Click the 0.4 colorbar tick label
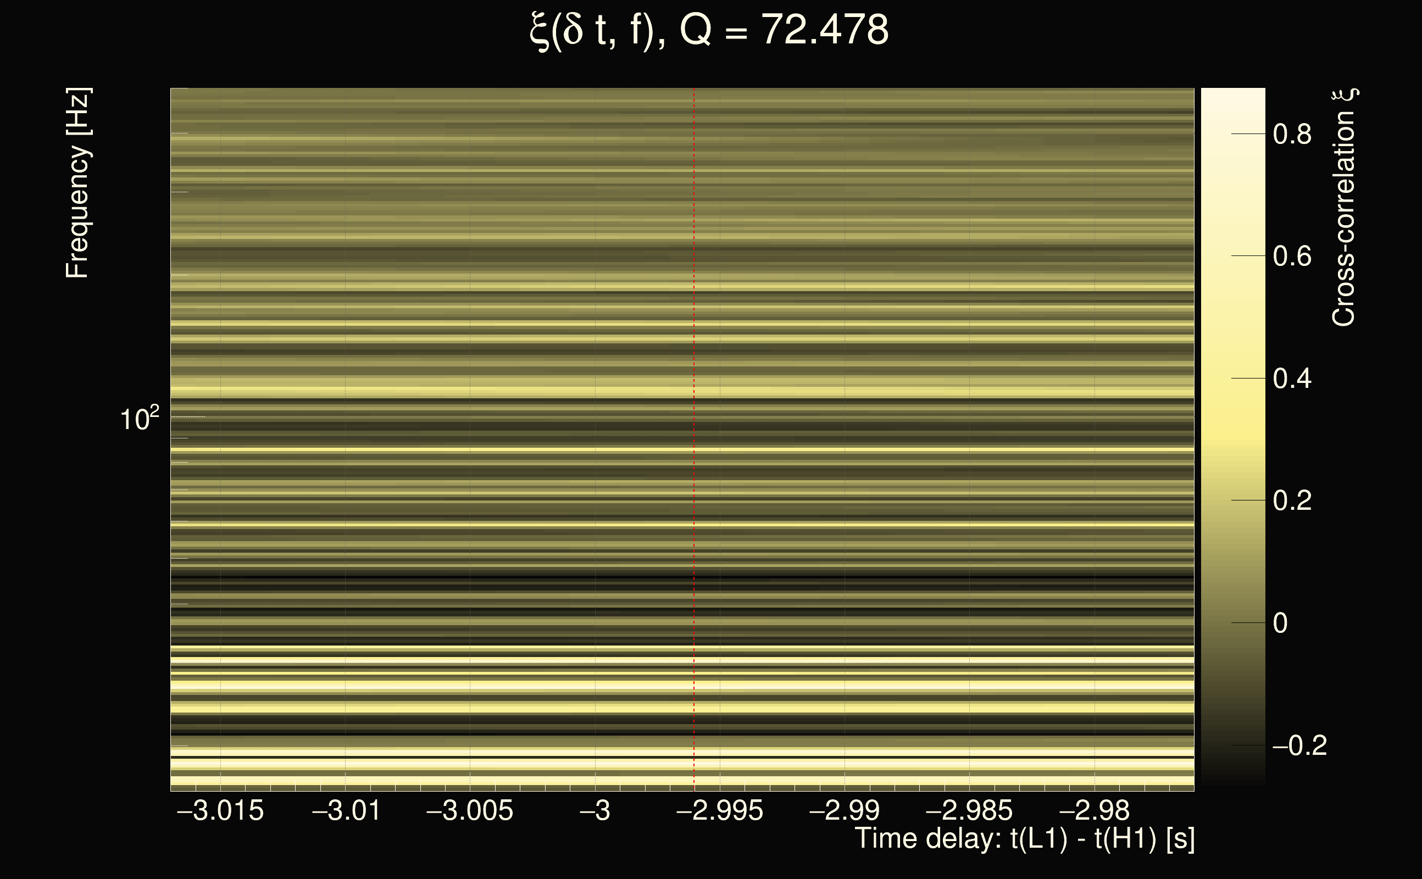This screenshot has height=879, width=1422. coord(1292,379)
